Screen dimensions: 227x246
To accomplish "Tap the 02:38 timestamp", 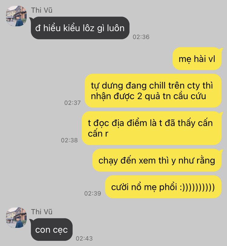I will point(69,140).
